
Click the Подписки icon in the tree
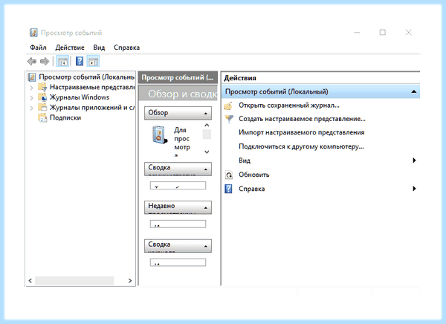coord(42,117)
